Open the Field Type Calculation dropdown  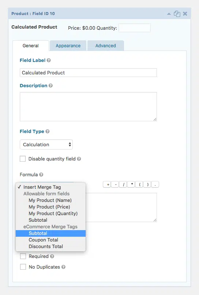46,144
